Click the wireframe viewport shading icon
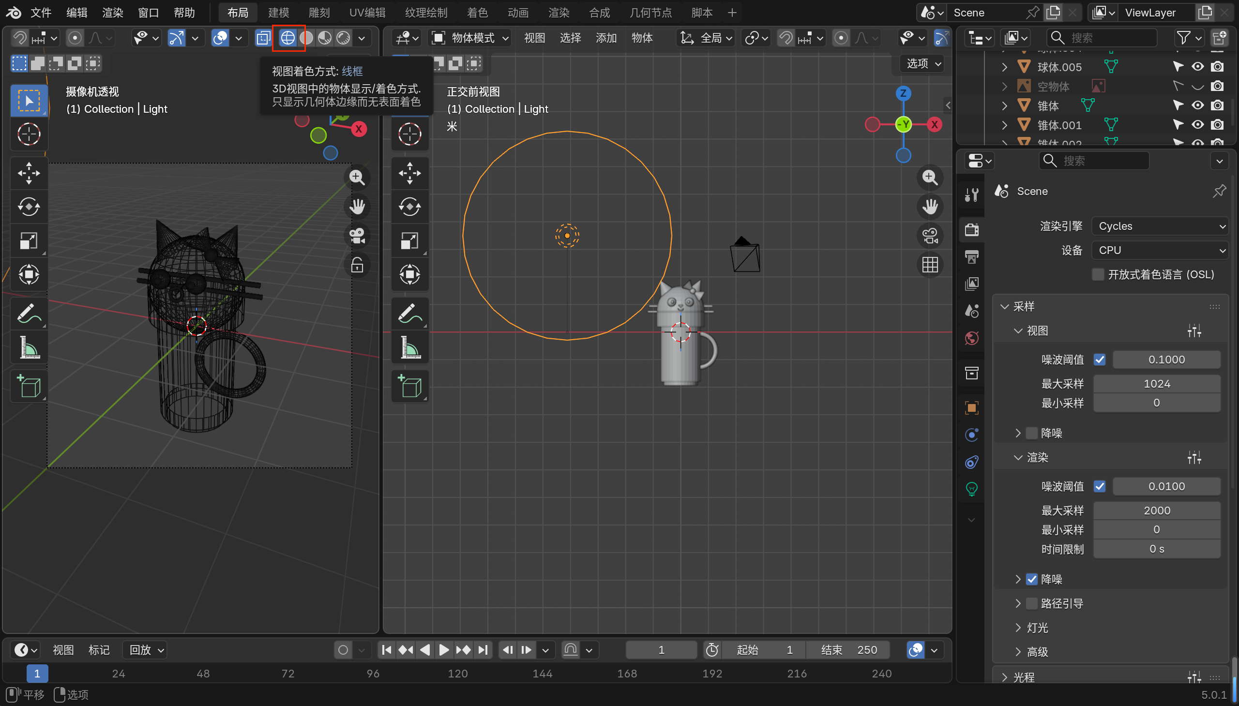 (288, 38)
